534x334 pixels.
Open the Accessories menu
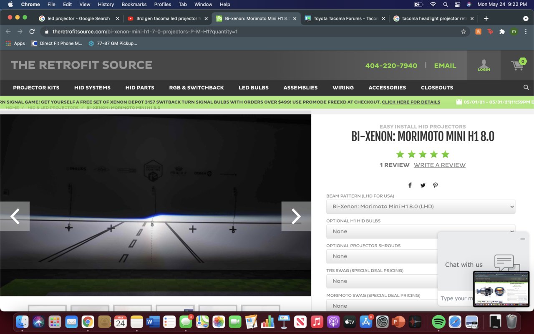(x=387, y=88)
